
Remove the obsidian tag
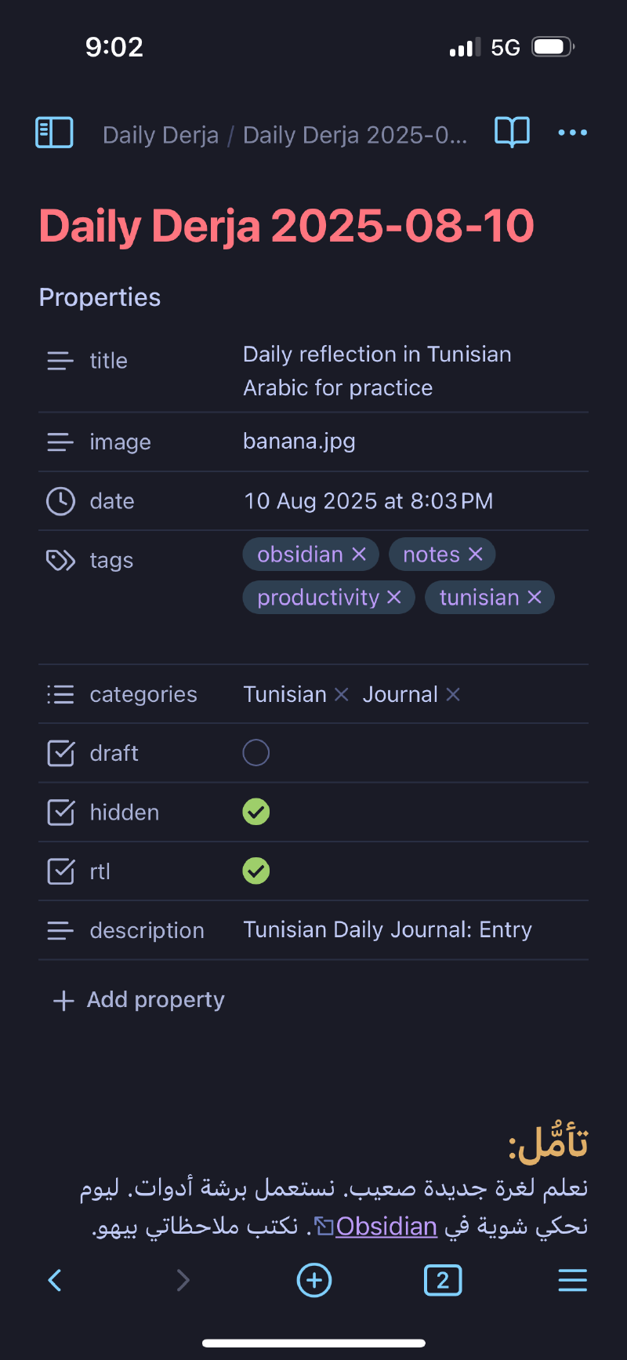tap(360, 555)
